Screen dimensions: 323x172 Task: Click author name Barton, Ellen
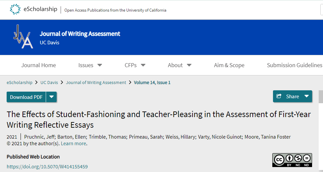[72, 137]
